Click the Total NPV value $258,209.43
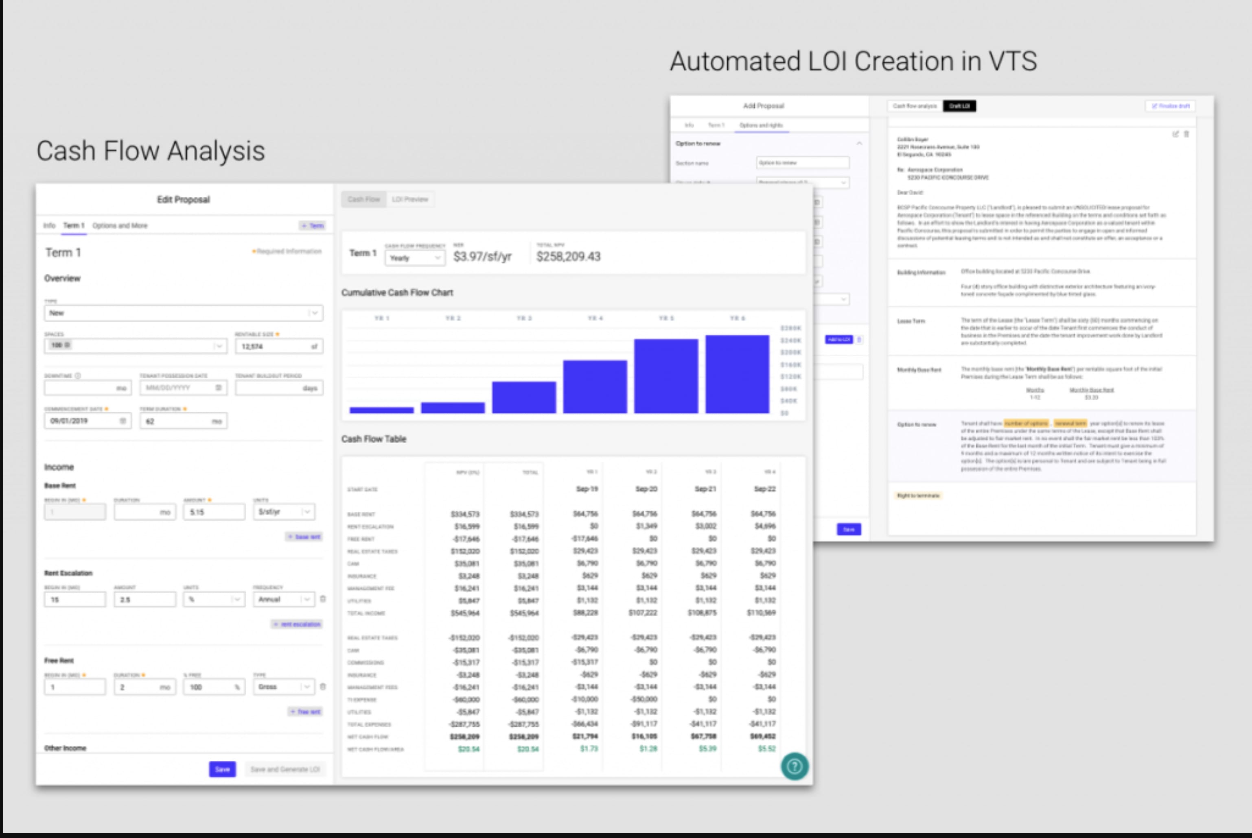Image resolution: width=1252 pixels, height=838 pixels. pyautogui.click(x=568, y=257)
